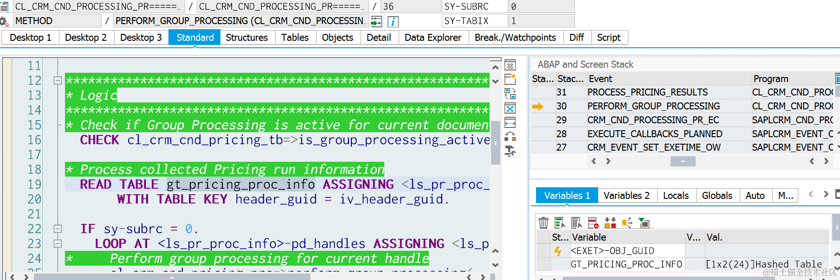This screenshot has height=280, width=840.
Task: Click the orange square with dashed arrows icon
Action: pyautogui.click(x=627, y=223)
